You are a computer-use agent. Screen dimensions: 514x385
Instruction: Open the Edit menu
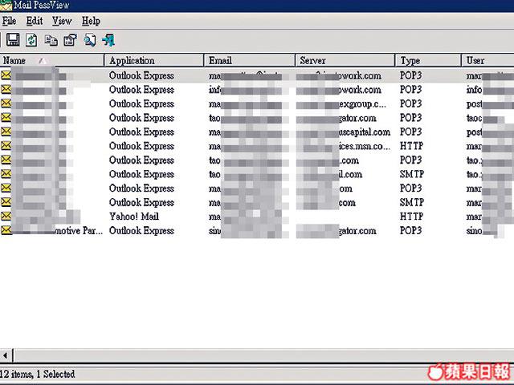click(34, 21)
